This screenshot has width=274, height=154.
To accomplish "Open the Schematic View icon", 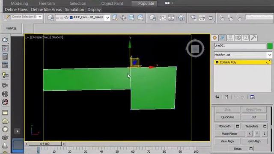I will (x=171, y=18).
